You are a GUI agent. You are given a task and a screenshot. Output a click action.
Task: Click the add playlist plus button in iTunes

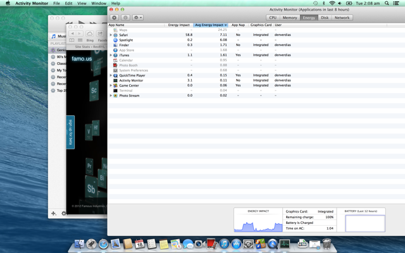coord(53,213)
